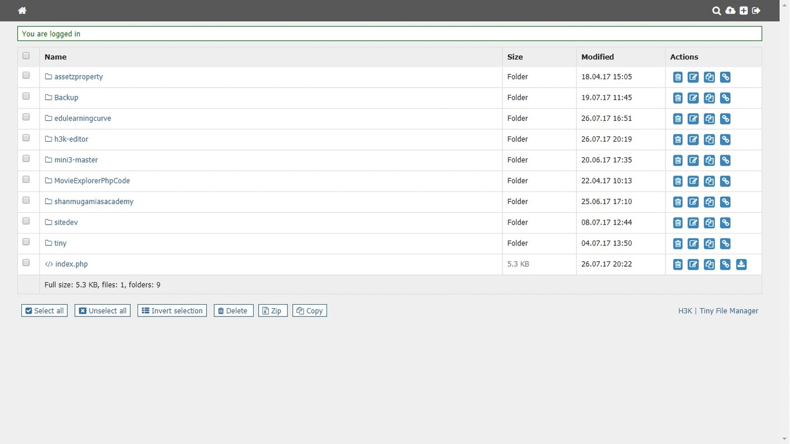Check the box for MovieExplorerPhpCode
The width and height of the screenshot is (790, 444).
[x=25, y=179]
